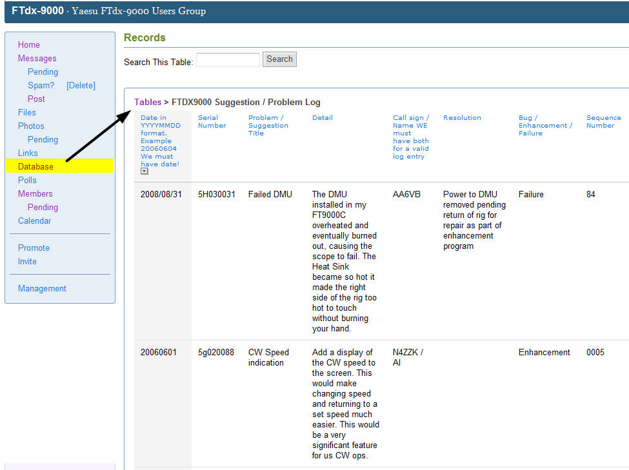Screen dimensions: 629x470
Task: Click the Add a display of CW speed detail
Action: (345, 404)
